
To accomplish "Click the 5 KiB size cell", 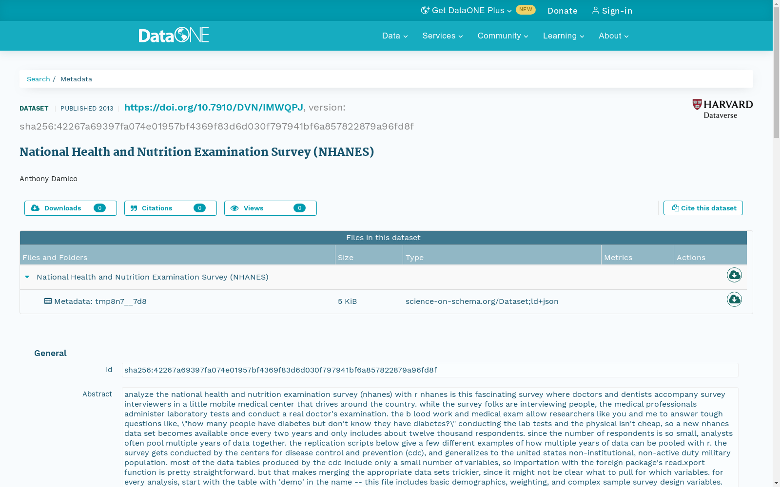I will tap(348, 301).
